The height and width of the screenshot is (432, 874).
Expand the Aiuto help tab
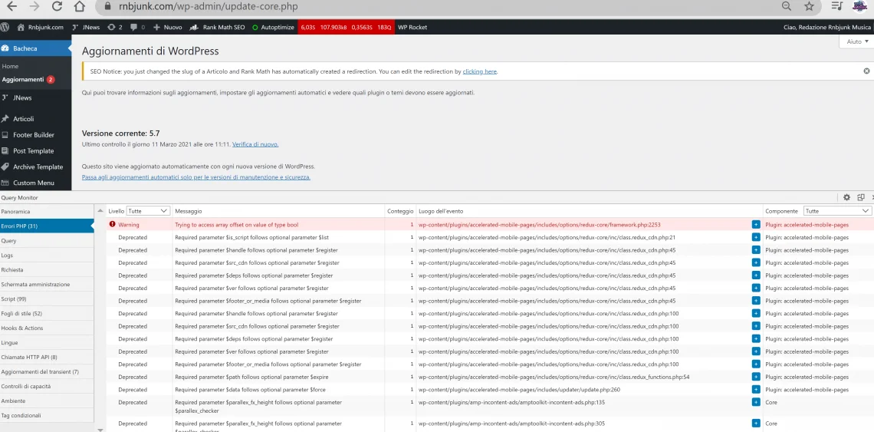coord(856,41)
